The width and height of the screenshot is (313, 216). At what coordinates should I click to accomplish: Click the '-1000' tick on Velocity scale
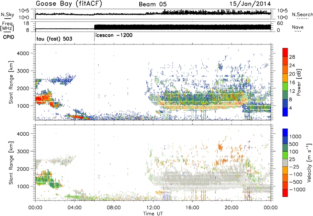click(x=297, y=189)
